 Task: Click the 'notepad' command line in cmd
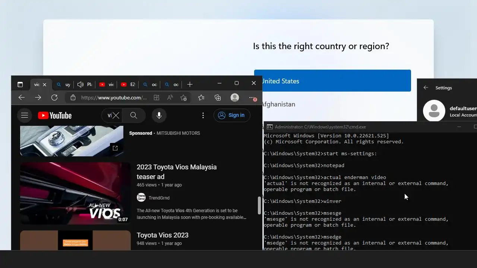(x=304, y=166)
